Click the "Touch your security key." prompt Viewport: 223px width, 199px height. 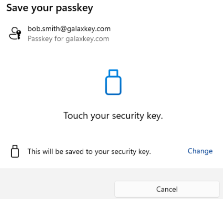coord(113,116)
